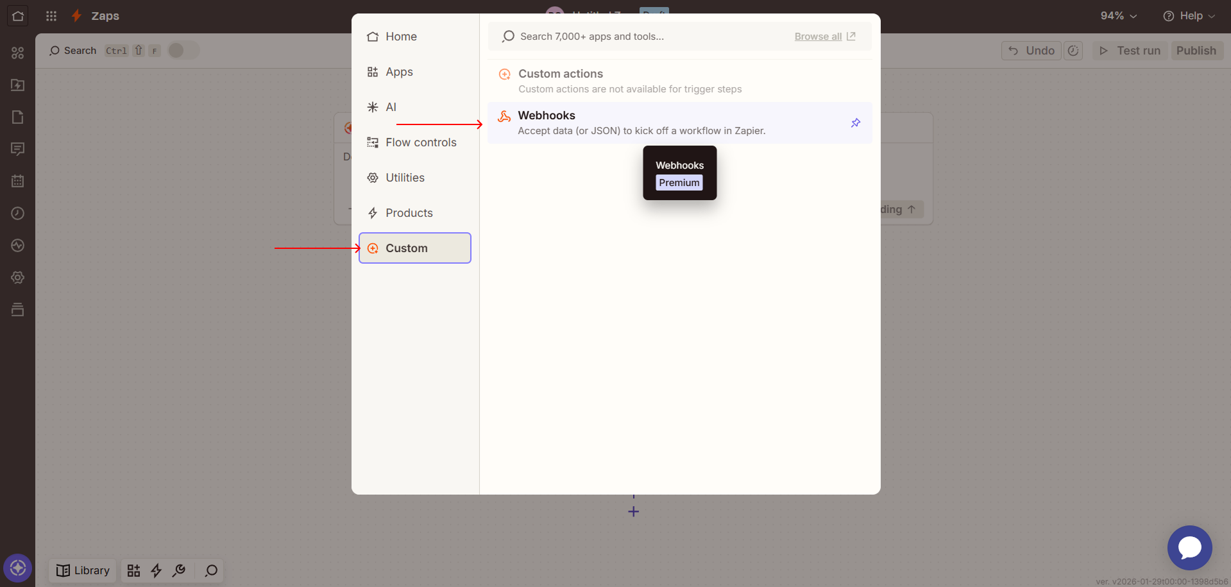Select the Custom category

[415, 248]
